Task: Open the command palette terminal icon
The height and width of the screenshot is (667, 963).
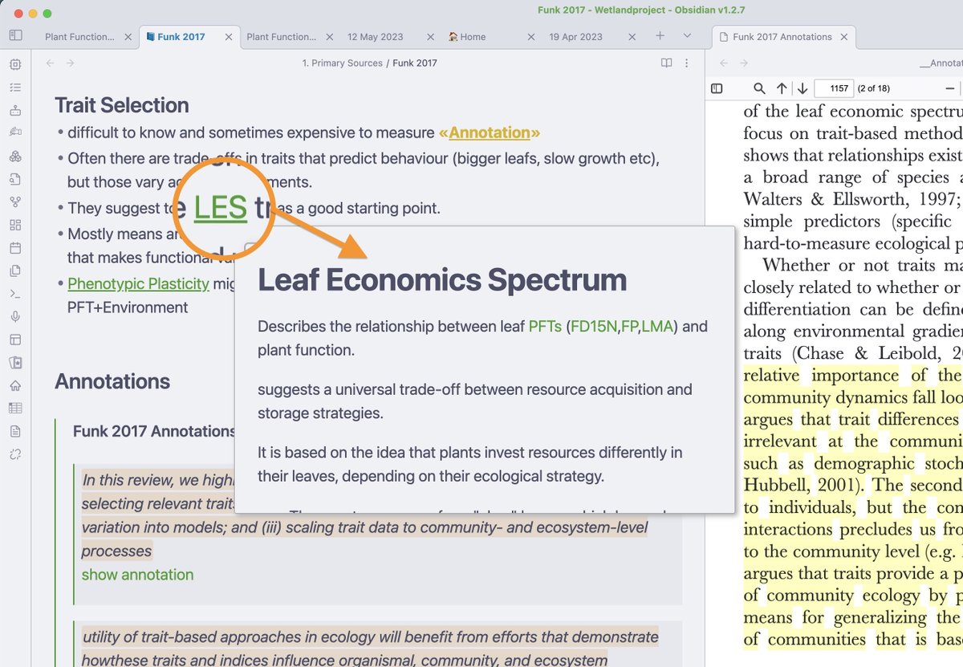Action: 15,294
